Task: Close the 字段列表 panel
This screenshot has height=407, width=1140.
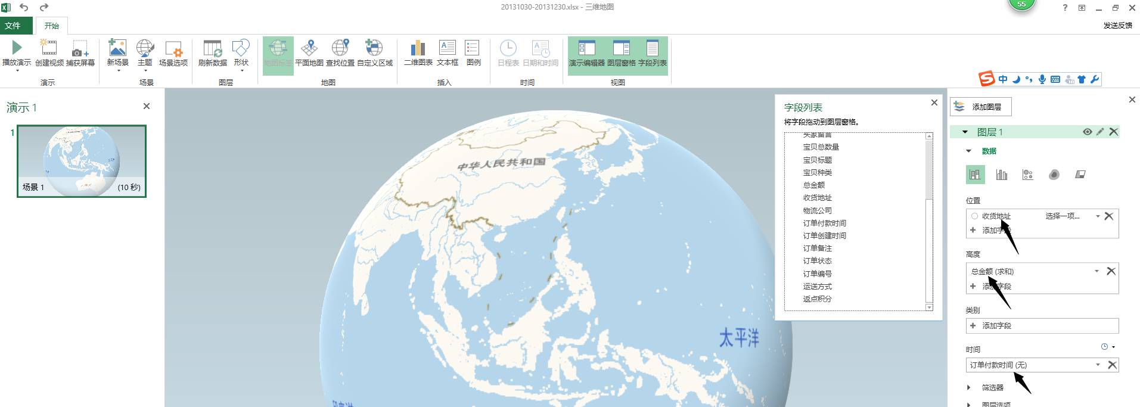Action: (x=934, y=102)
